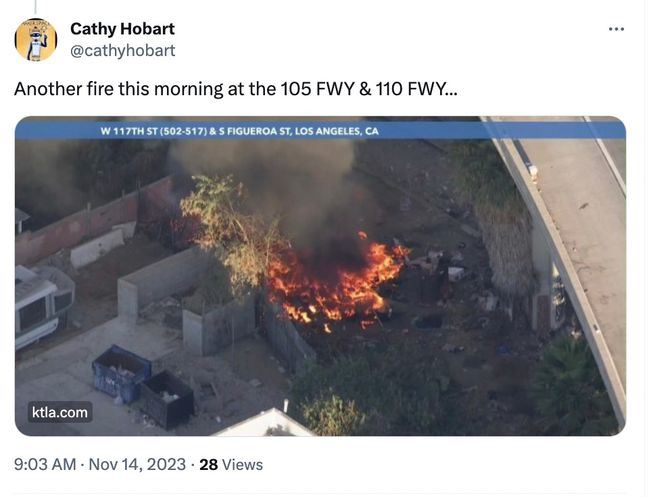
Task: Click the thread connector line above the avatar
Action: click(x=35, y=7)
